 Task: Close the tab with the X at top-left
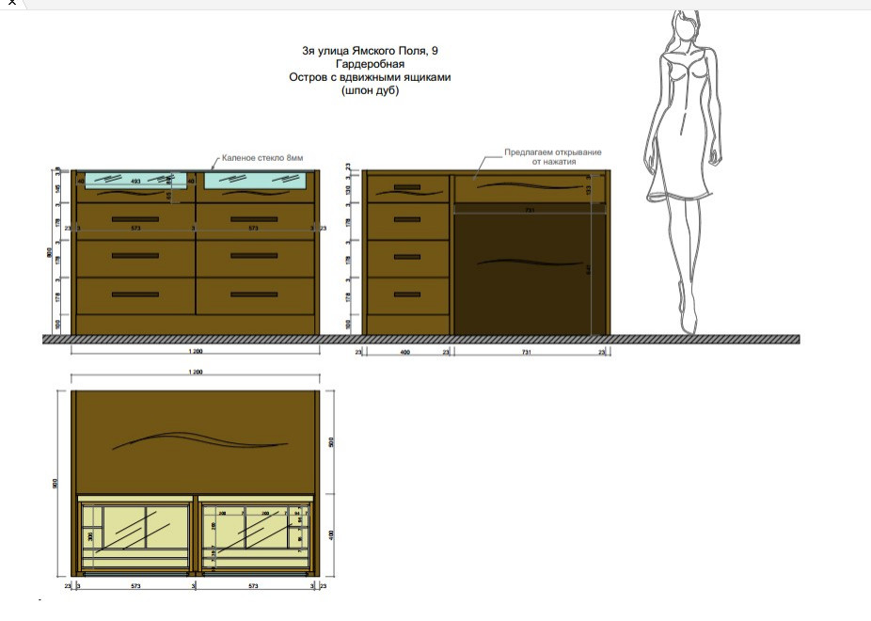tap(12, 4)
